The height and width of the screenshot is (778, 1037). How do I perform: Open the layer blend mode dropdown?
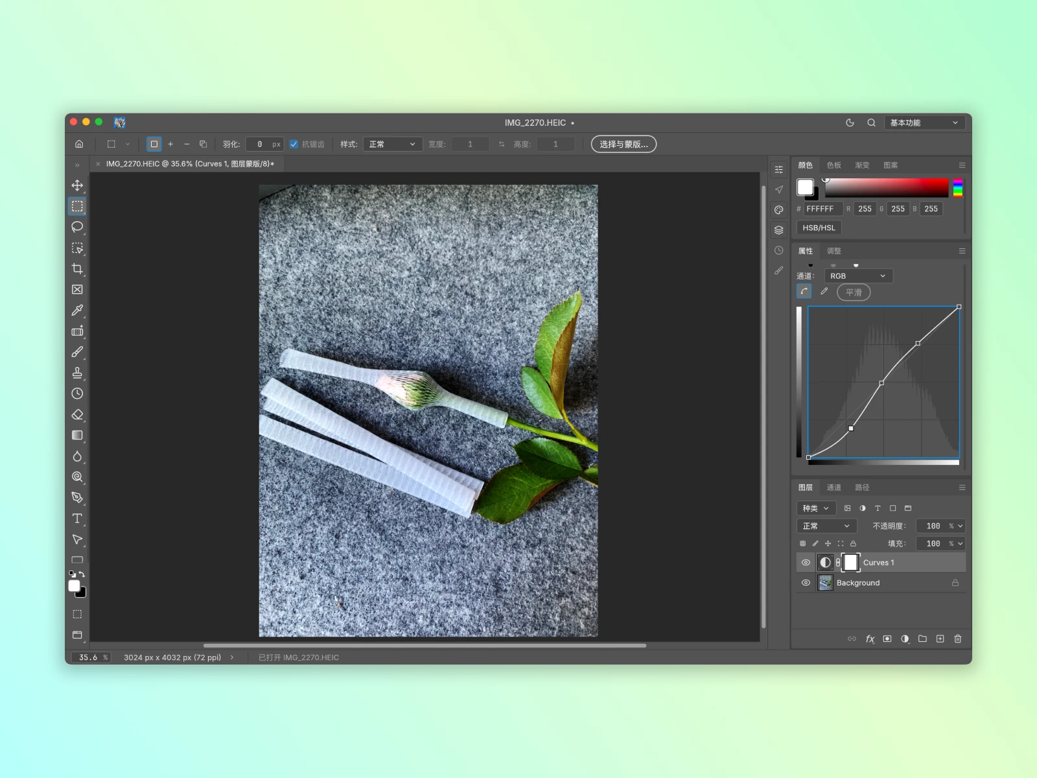[826, 526]
